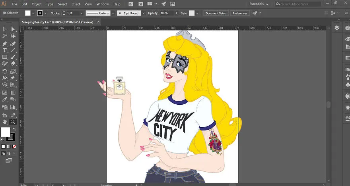Image resolution: width=350 pixels, height=186 pixels.
Task: Select the Eyedropper tool
Action: 4,100
